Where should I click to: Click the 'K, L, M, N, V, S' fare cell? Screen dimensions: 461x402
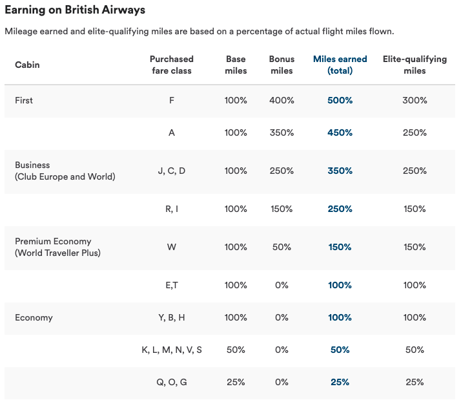tap(172, 350)
